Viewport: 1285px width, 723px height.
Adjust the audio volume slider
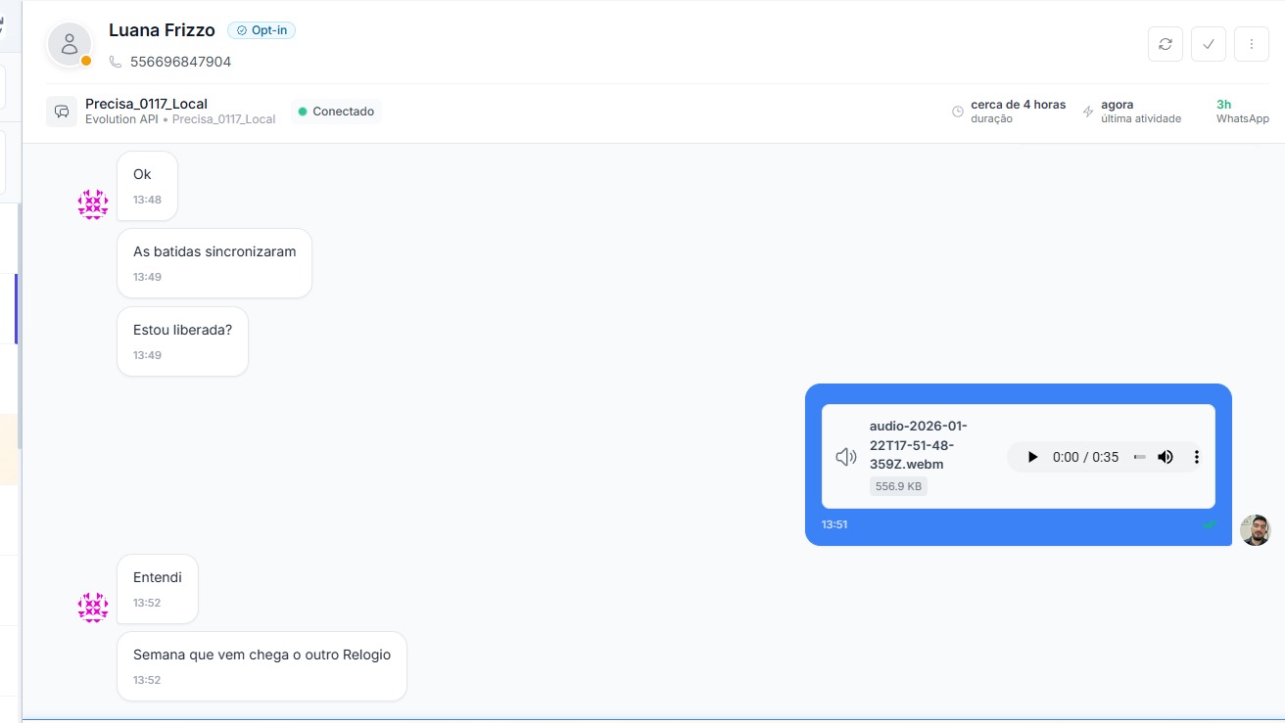coord(1139,457)
